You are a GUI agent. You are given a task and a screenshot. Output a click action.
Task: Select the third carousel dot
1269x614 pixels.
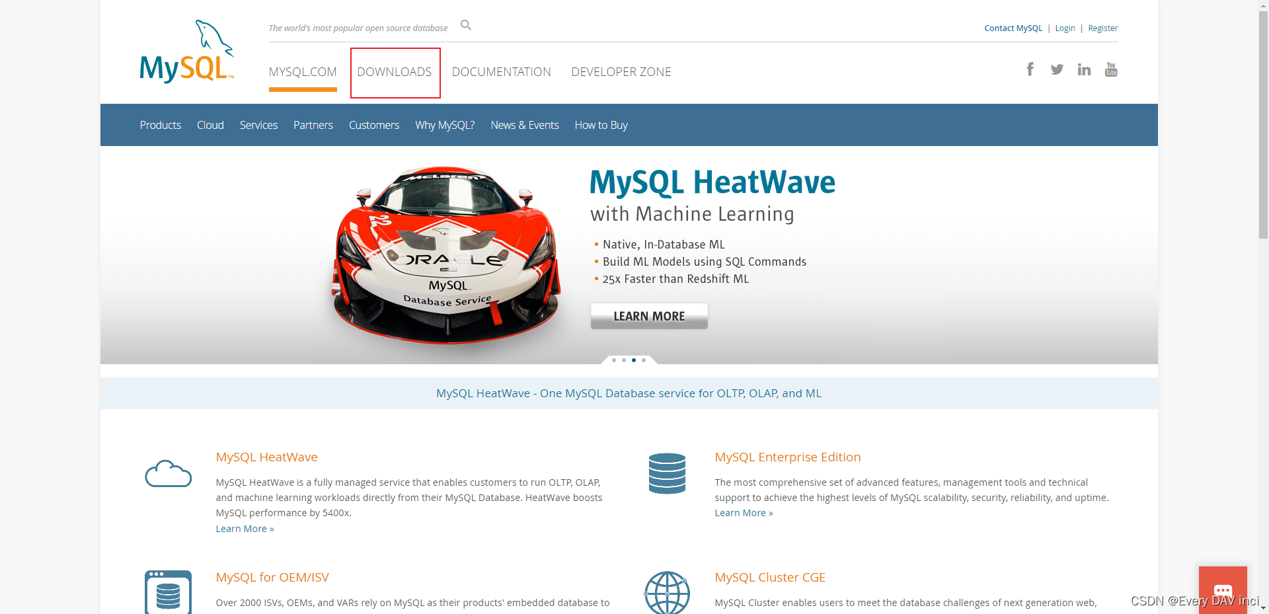(634, 360)
